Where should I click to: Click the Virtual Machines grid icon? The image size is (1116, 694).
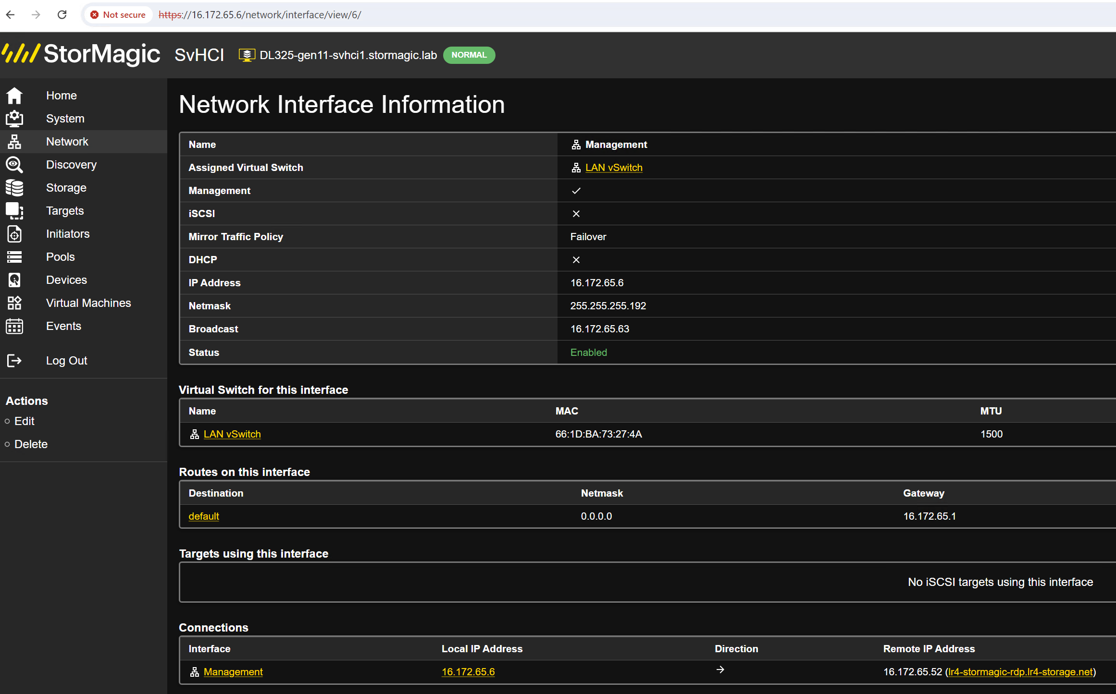point(14,303)
